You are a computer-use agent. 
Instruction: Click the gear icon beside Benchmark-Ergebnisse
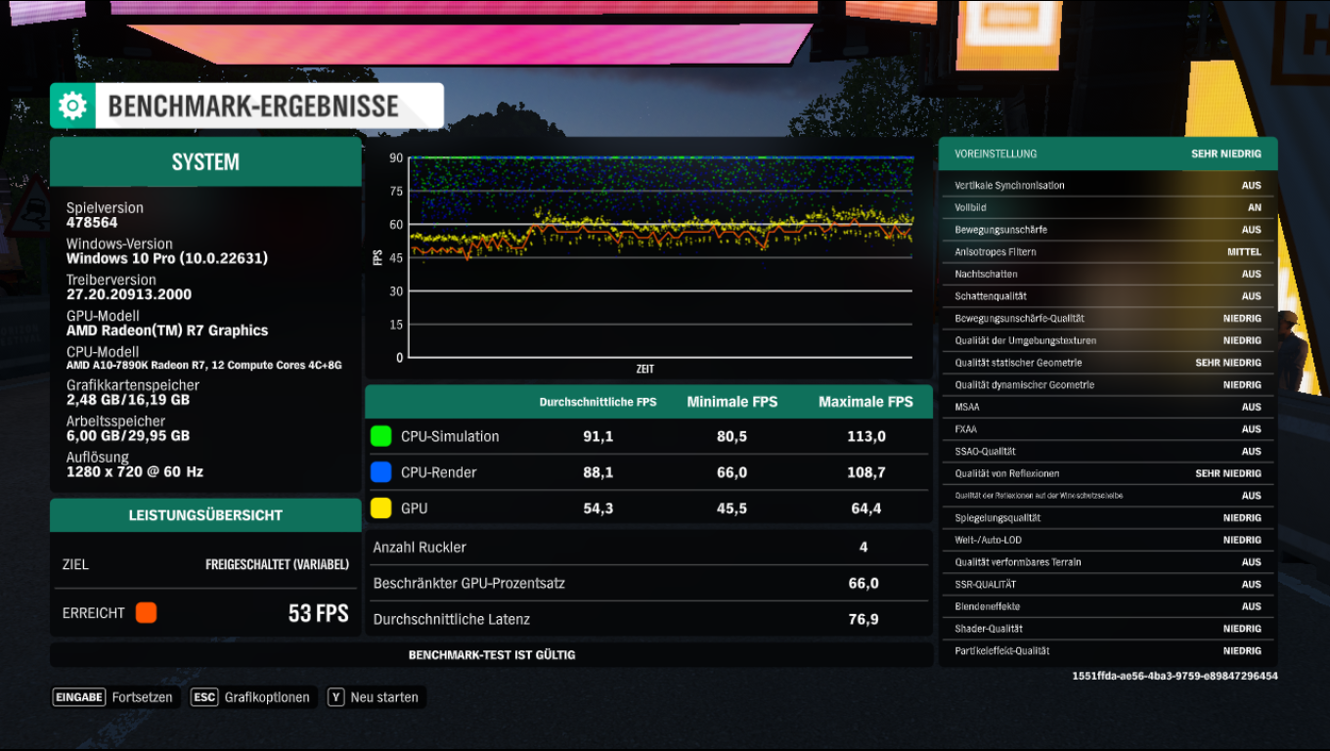pyautogui.click(x=70, y=106)
